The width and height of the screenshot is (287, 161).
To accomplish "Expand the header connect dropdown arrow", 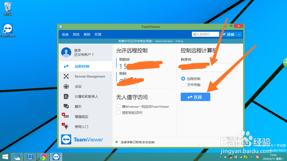I will point(239,34).
